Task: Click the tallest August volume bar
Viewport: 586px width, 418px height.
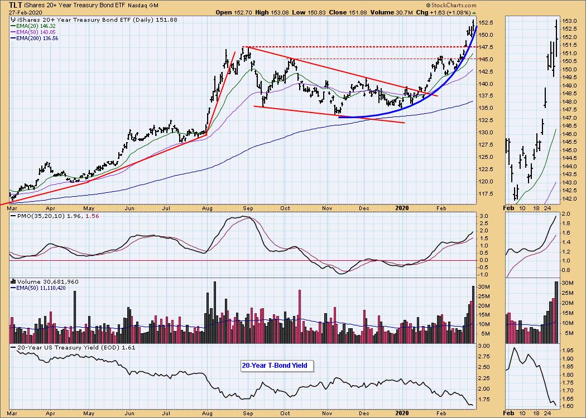Action: click(x=214, y=312)
